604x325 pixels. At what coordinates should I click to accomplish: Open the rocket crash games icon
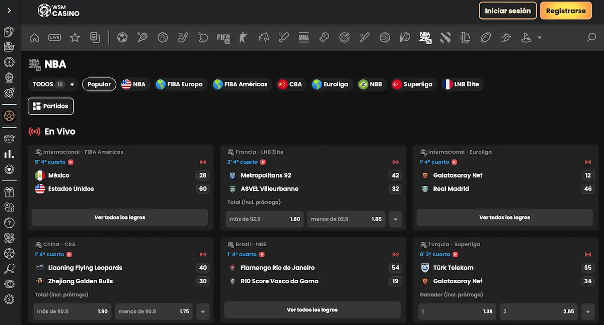(x=9, y=93)
